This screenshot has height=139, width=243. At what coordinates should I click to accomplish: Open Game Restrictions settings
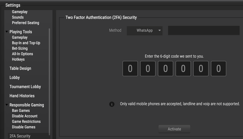click(x=26, y=122)
